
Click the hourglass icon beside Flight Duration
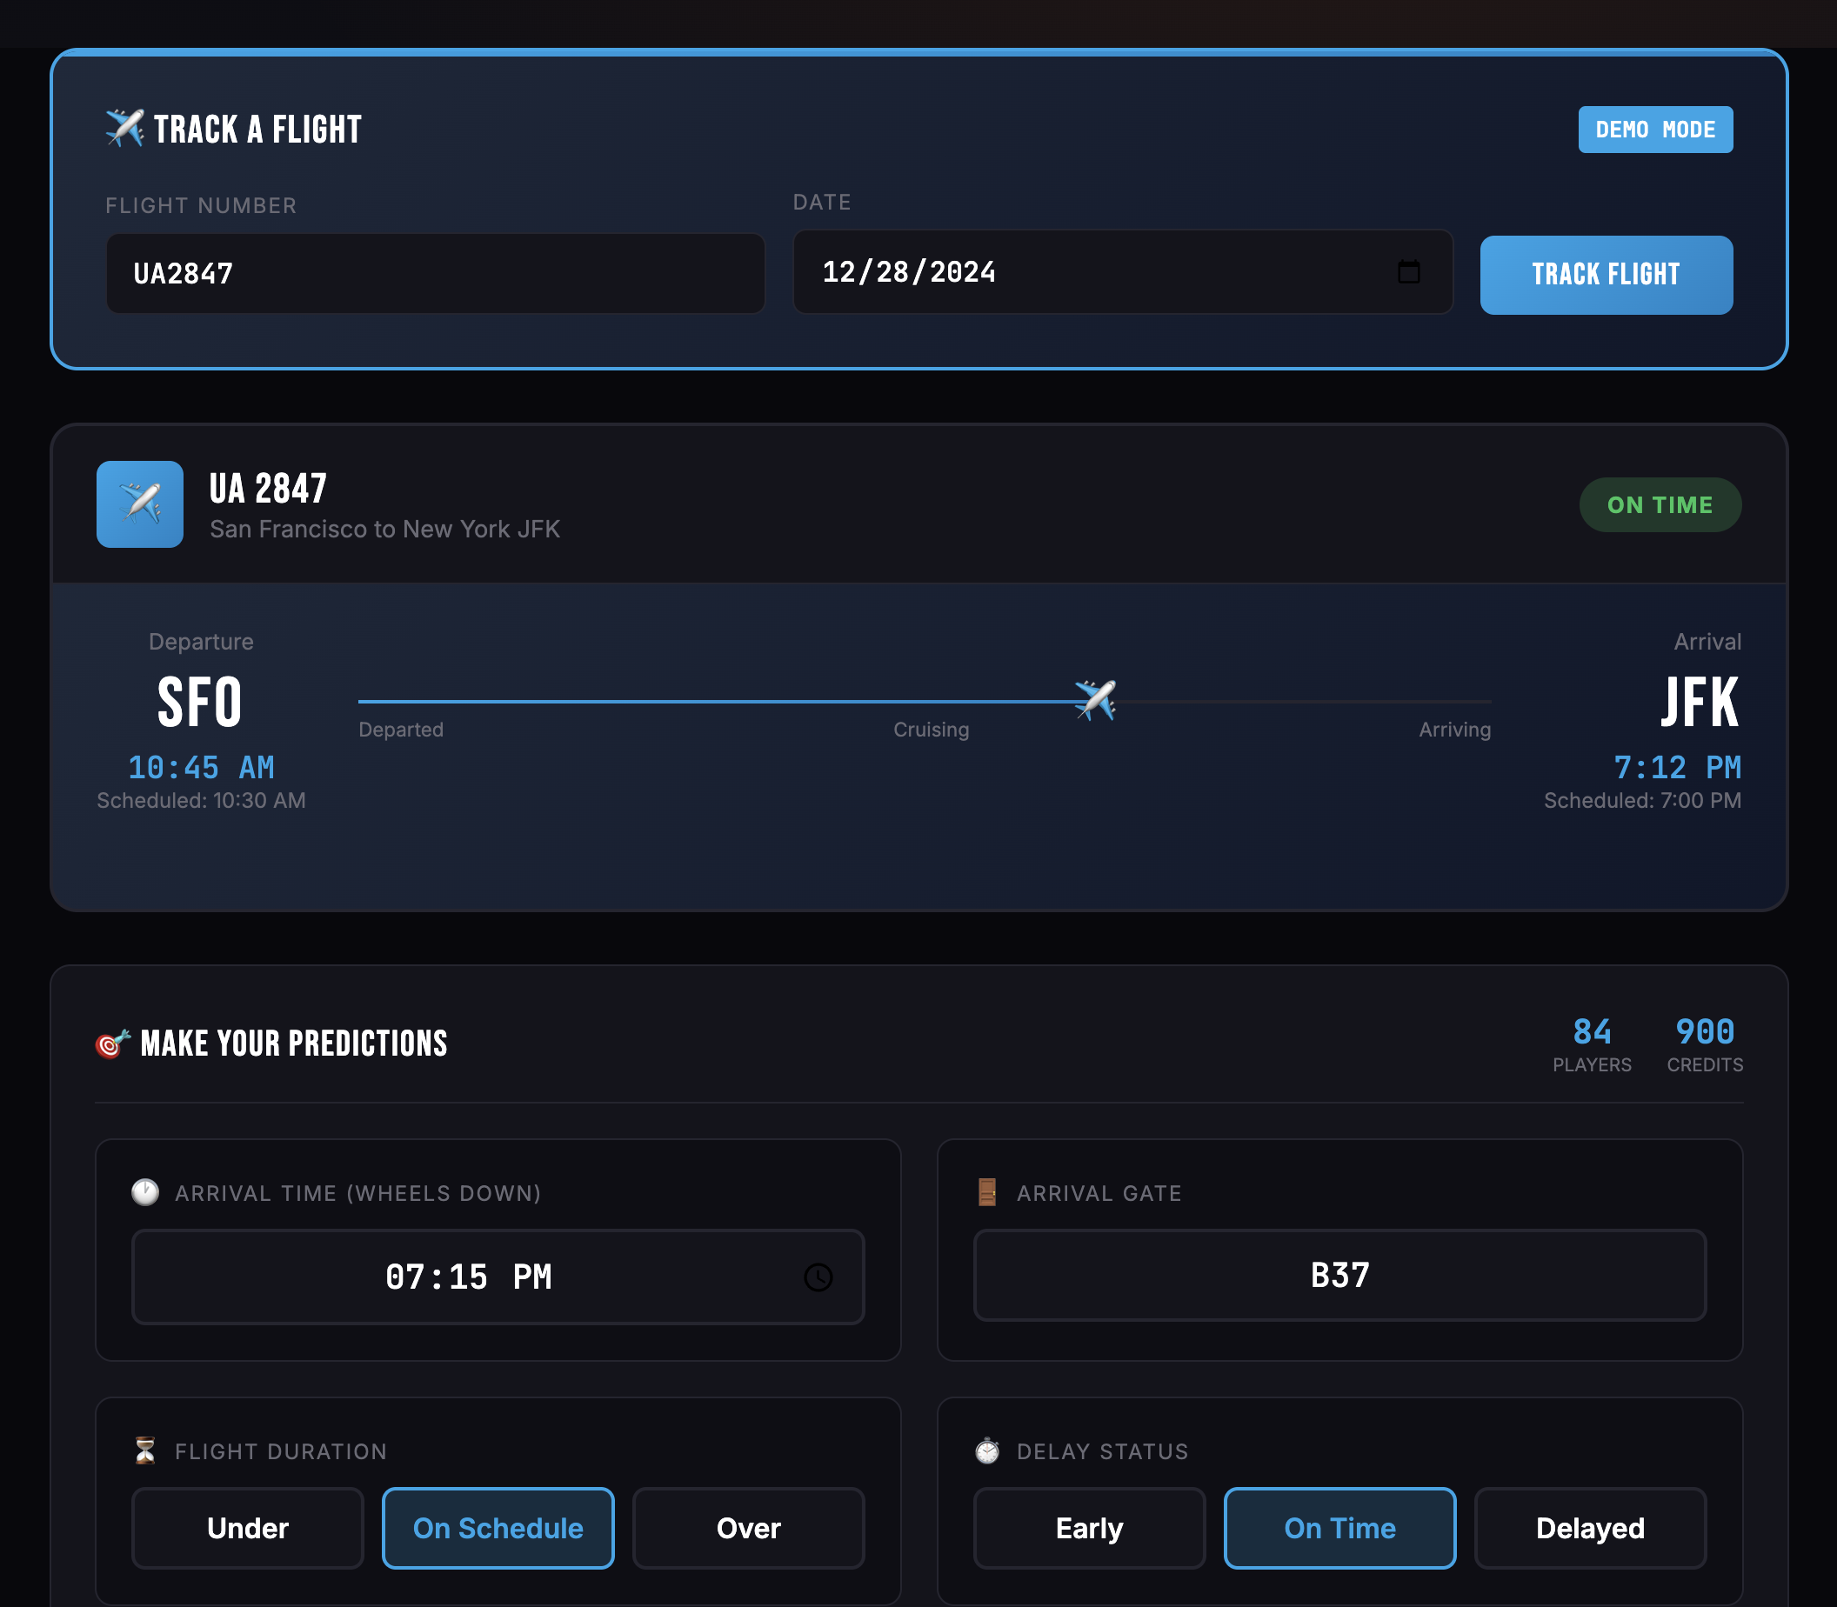pos(145,1450)
